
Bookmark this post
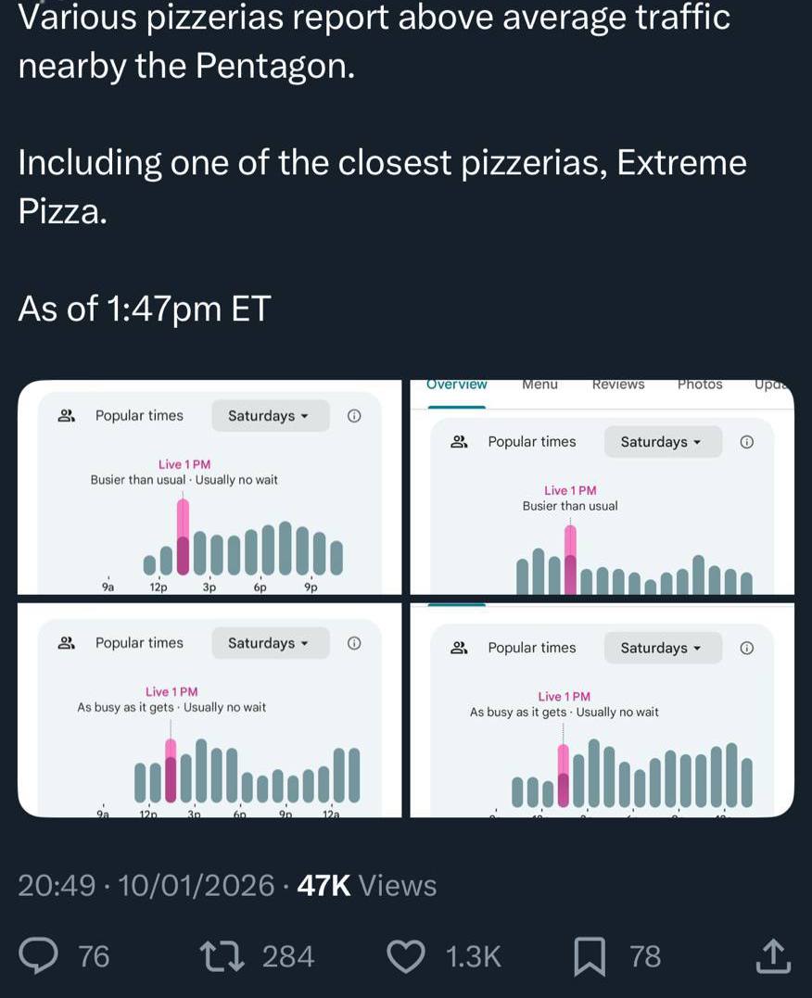[x=589, y=956]
